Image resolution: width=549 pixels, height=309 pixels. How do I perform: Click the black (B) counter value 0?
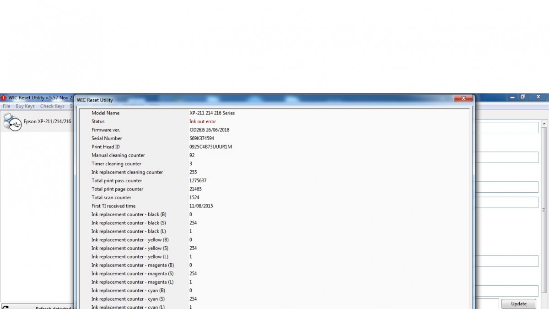click(191, 215)
